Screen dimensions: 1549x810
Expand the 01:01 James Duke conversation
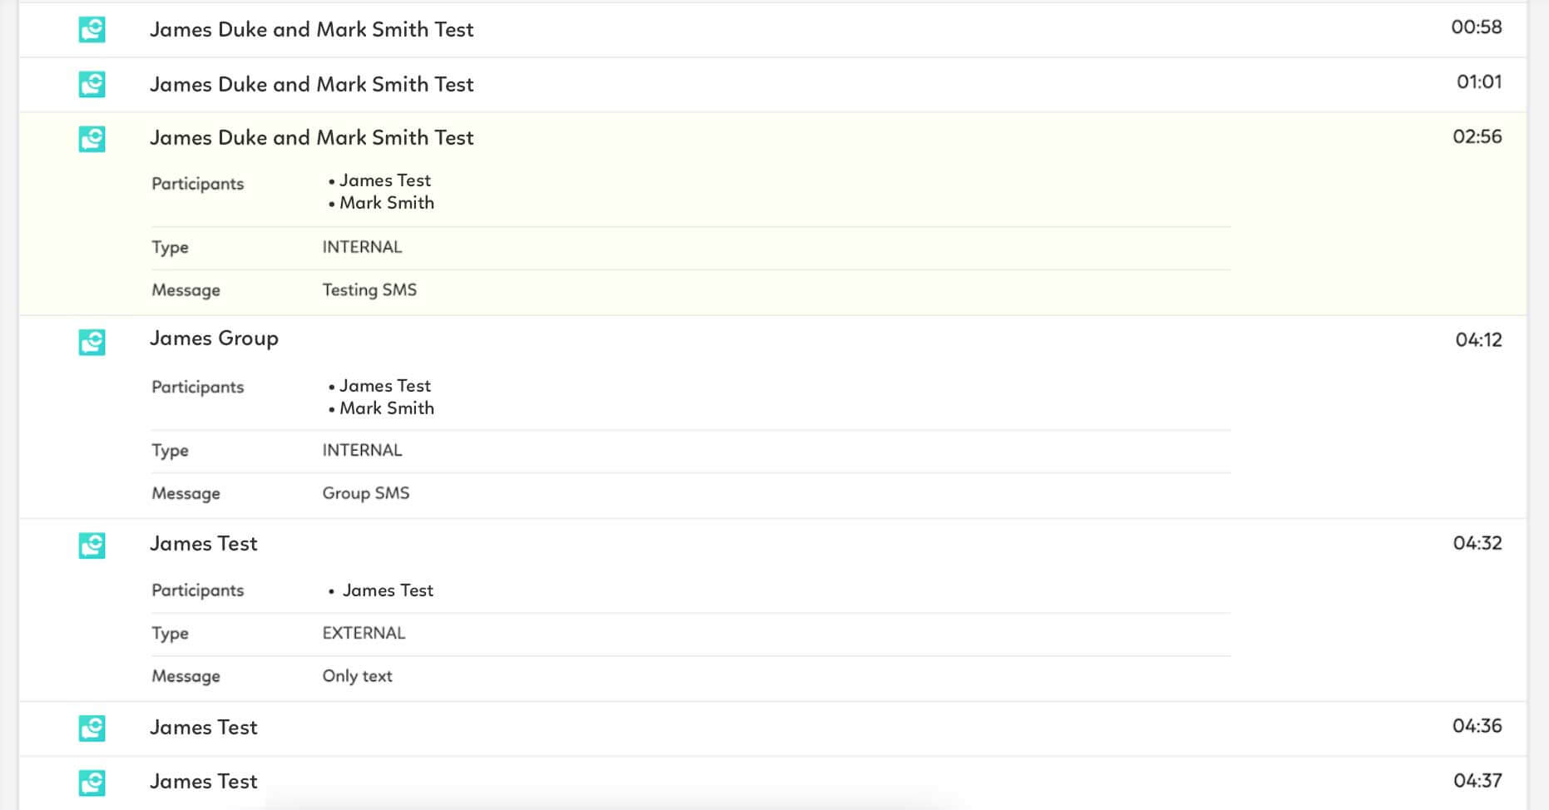311,84
